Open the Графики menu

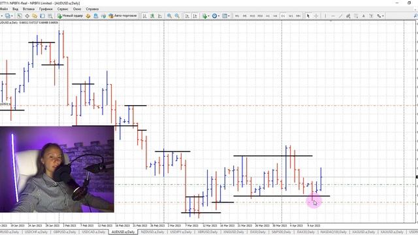[46, 9]
